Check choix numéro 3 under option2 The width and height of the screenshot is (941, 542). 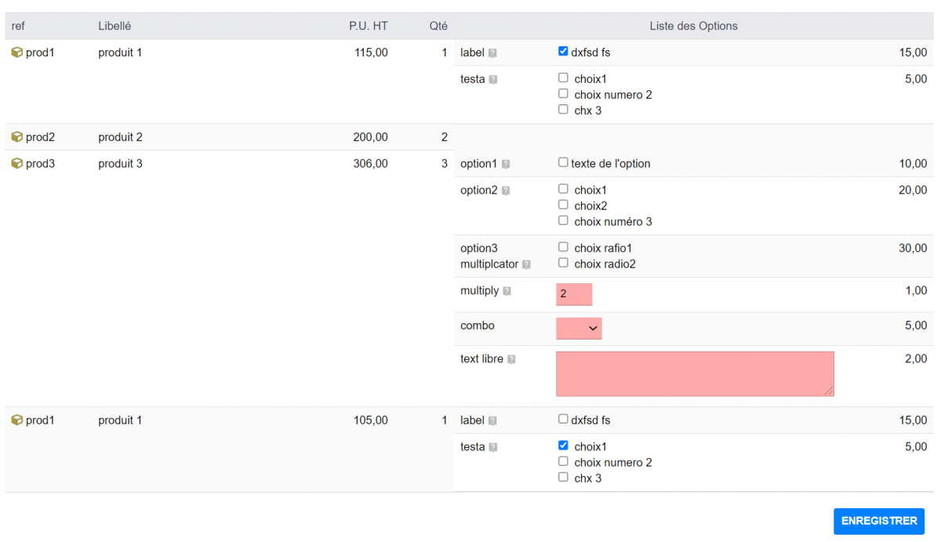point(563,220)
